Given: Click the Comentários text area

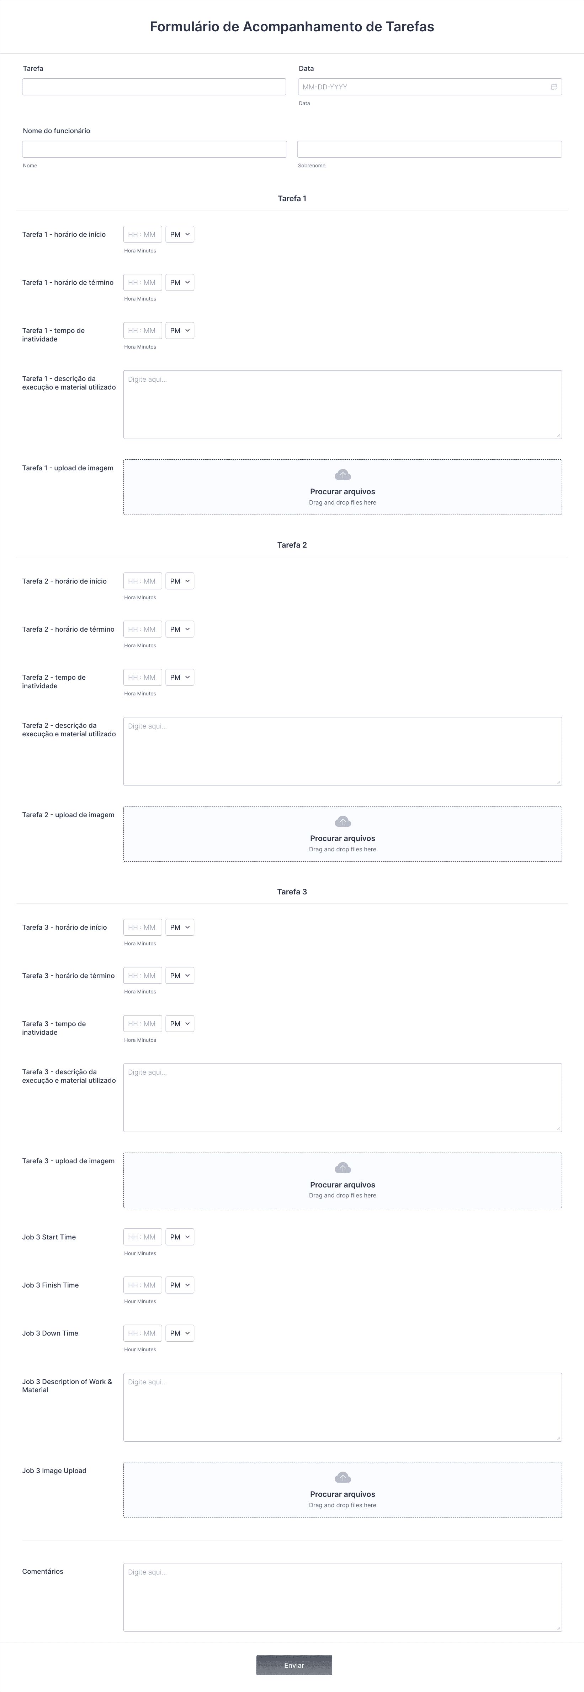Looking at the screenshot, I should click(x=343, y=1597).
